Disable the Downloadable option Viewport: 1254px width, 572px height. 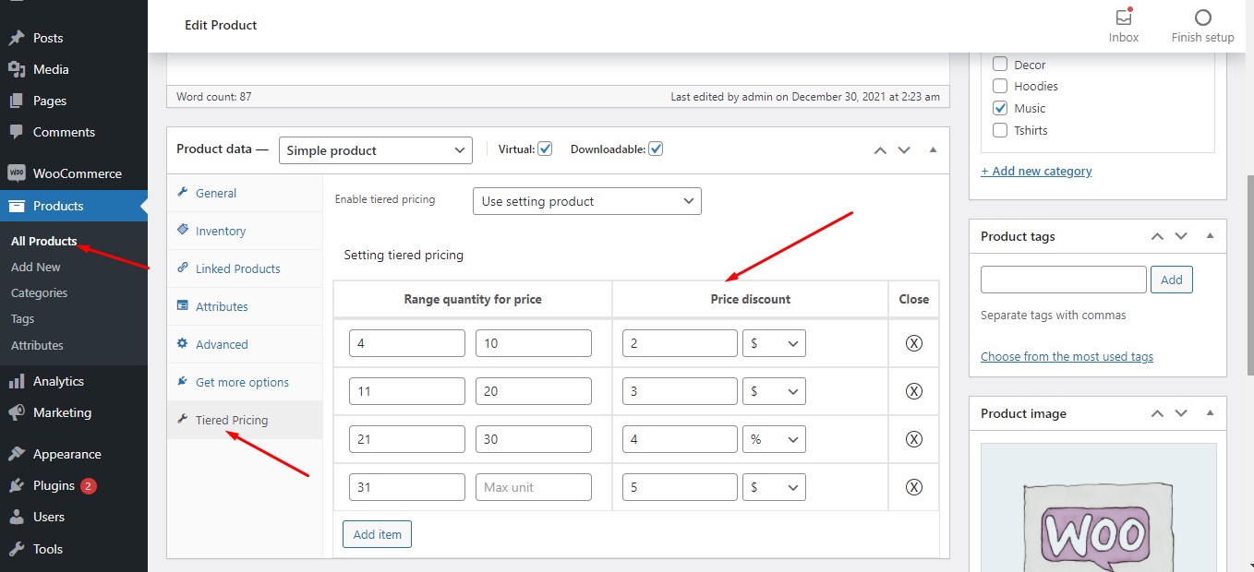click(657, 148)
